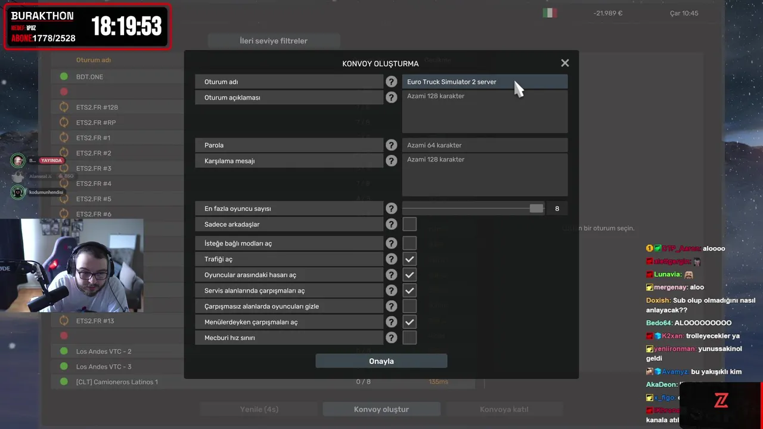
Task: Check Çarpışmasız alanlarda oyuncuları gizle box
Action: (x=410, y=306)
